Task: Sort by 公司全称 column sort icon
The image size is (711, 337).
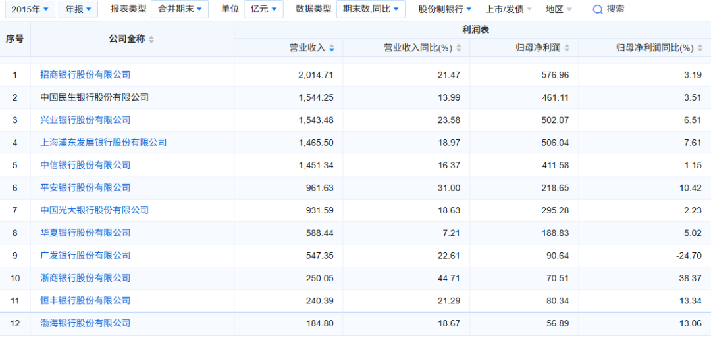Action: [x=151, y=39]
